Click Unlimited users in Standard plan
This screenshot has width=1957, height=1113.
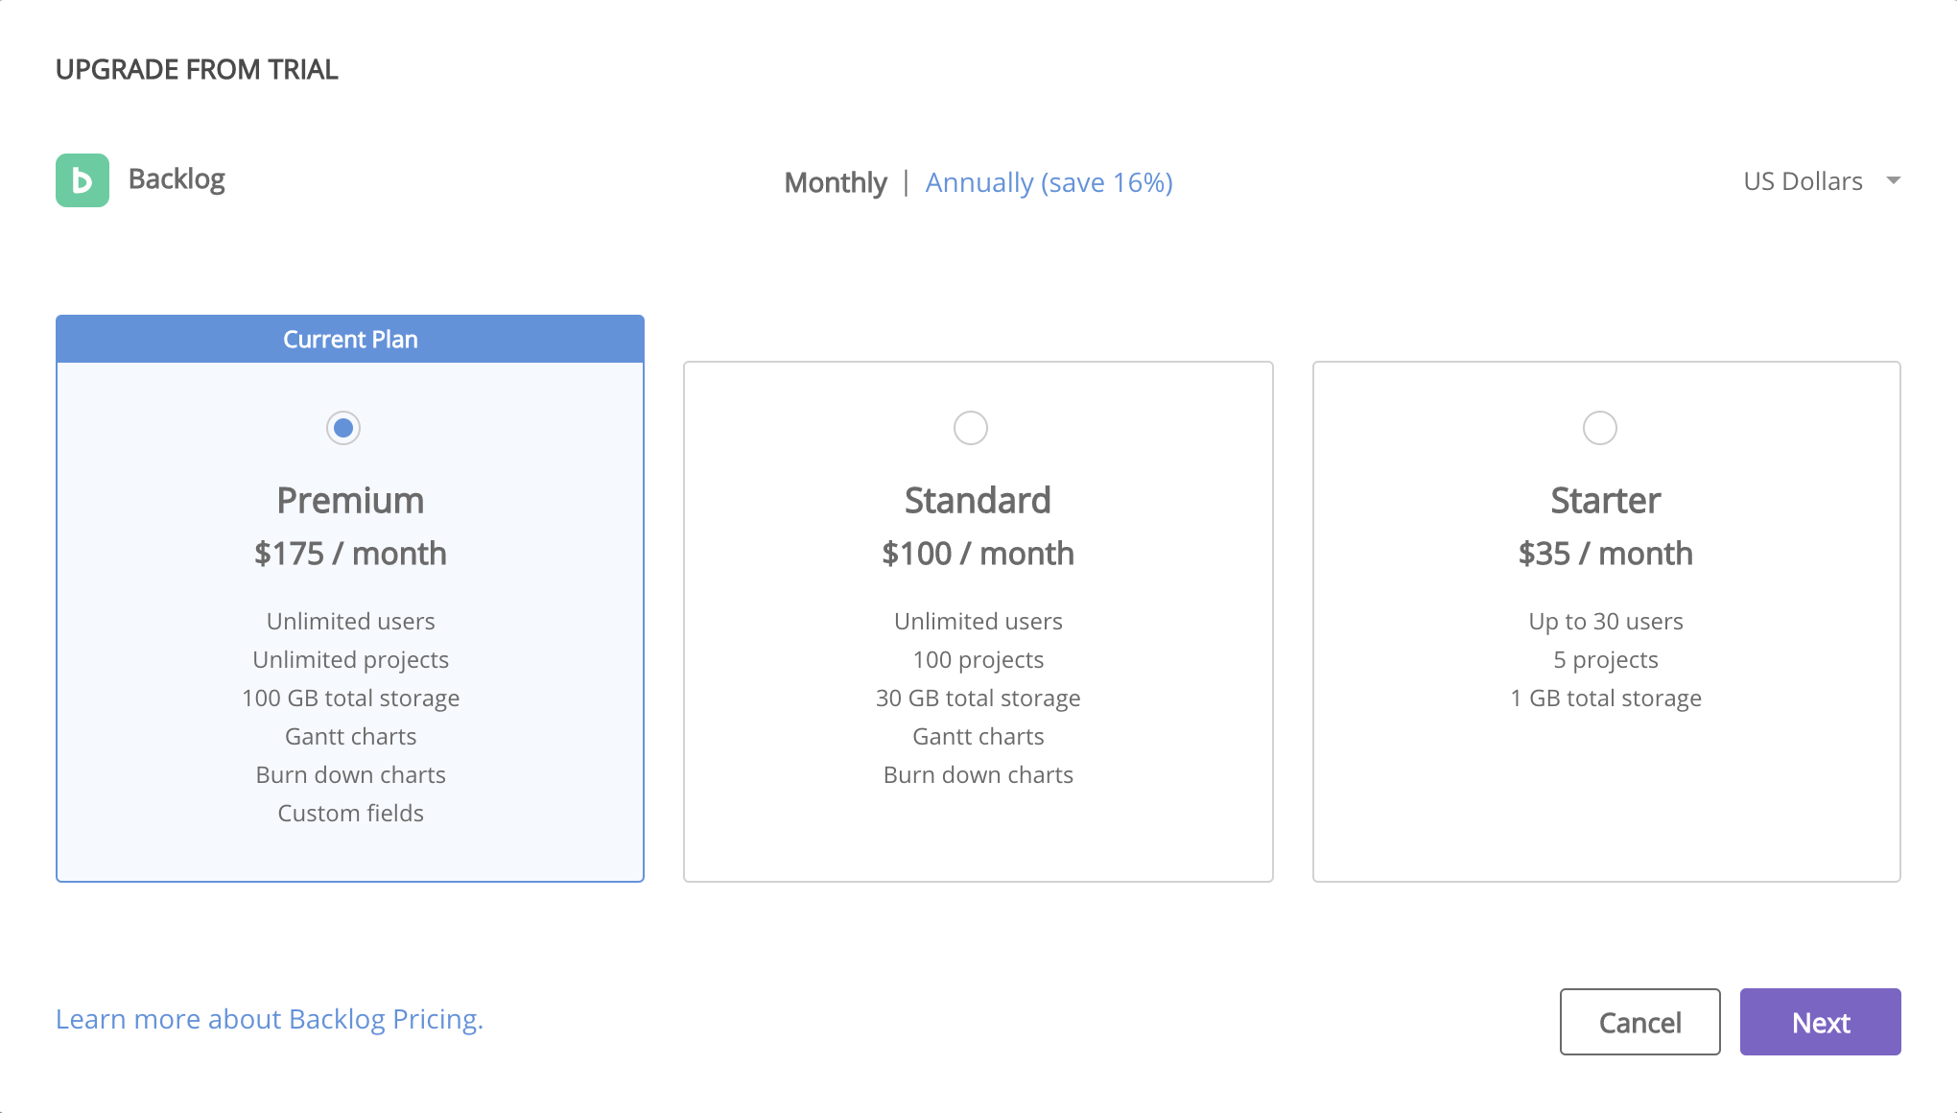click(978, 621)
